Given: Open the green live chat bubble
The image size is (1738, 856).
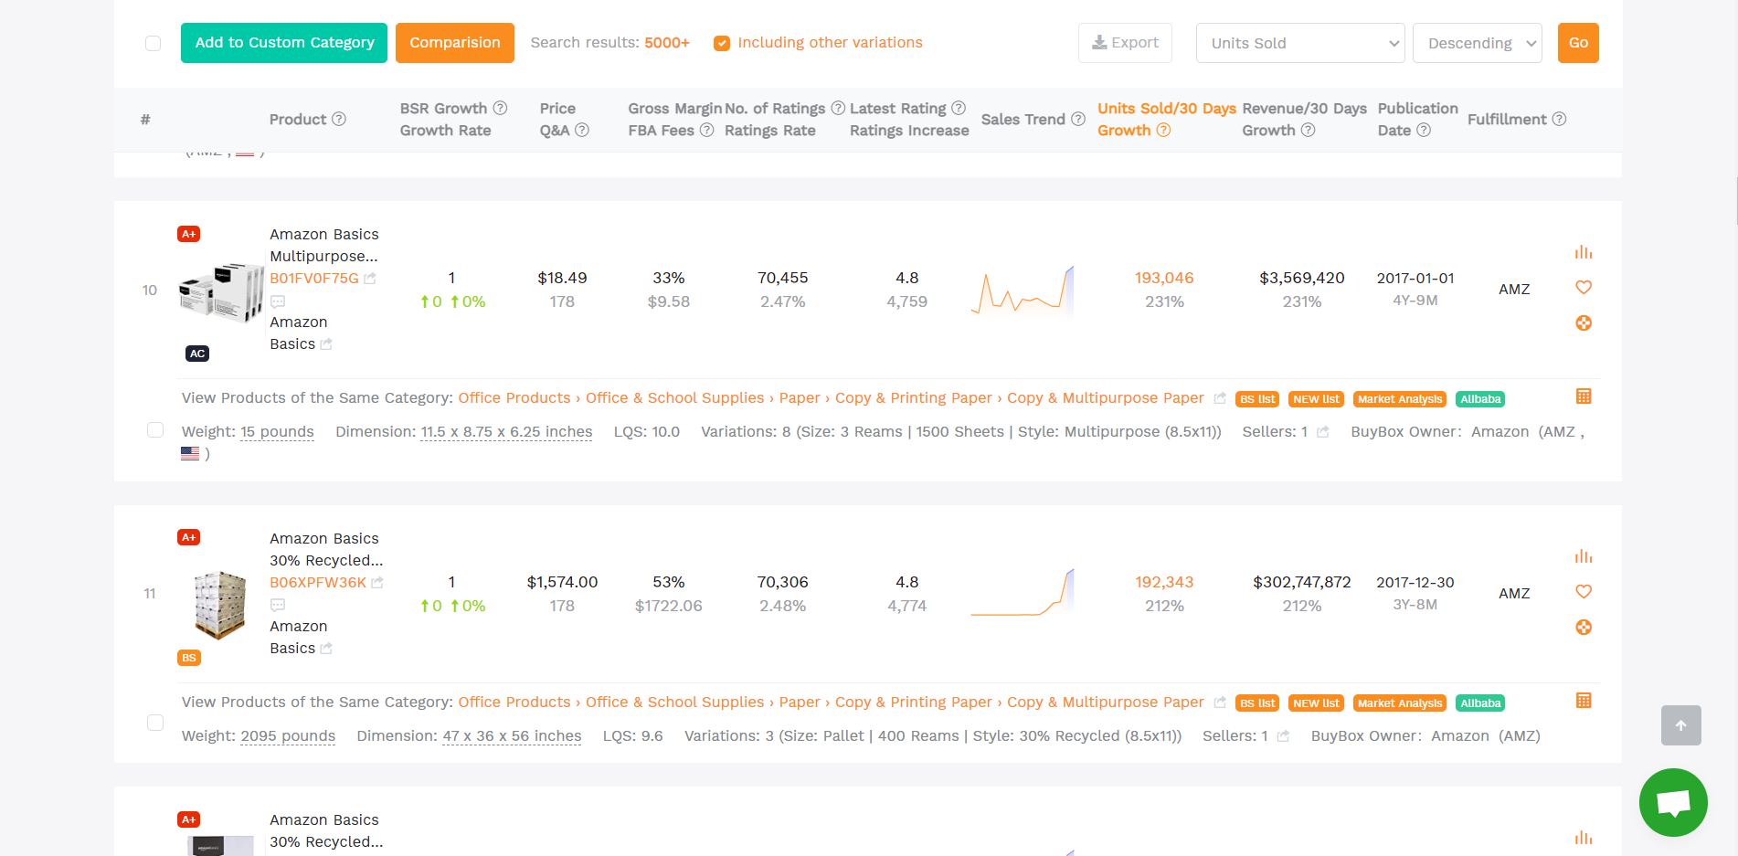Looking at the screenshot, I should click(1673, 802).
